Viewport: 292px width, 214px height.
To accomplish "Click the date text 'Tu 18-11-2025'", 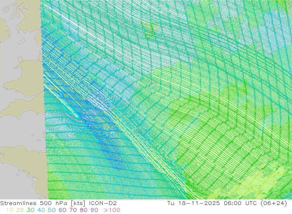I will point(194,203).
